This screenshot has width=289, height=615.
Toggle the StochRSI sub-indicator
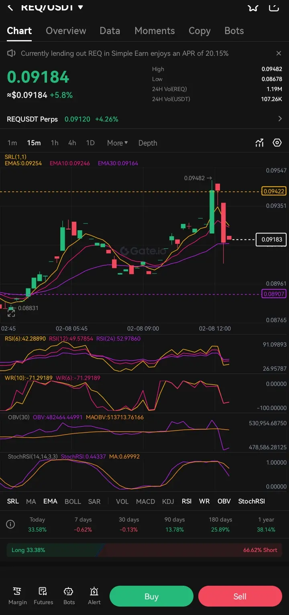coord(251,501)
